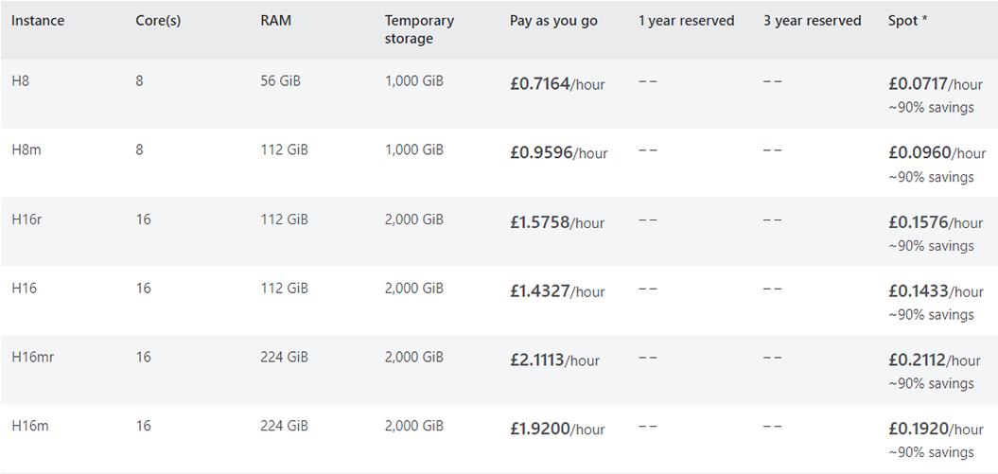Select the H16m instance name
Viewport: 998px width, 474px height.
29,426
